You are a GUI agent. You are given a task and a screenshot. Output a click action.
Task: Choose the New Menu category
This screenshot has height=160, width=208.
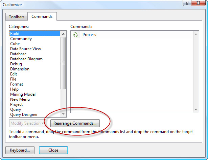click(35, 99)
